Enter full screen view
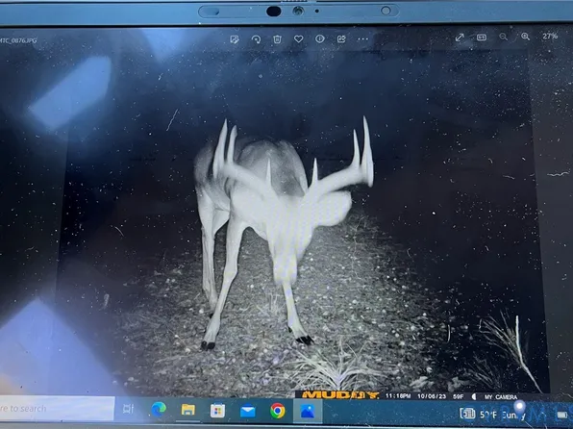The height and width of the screenshot is (429, 573). [460, 38]
